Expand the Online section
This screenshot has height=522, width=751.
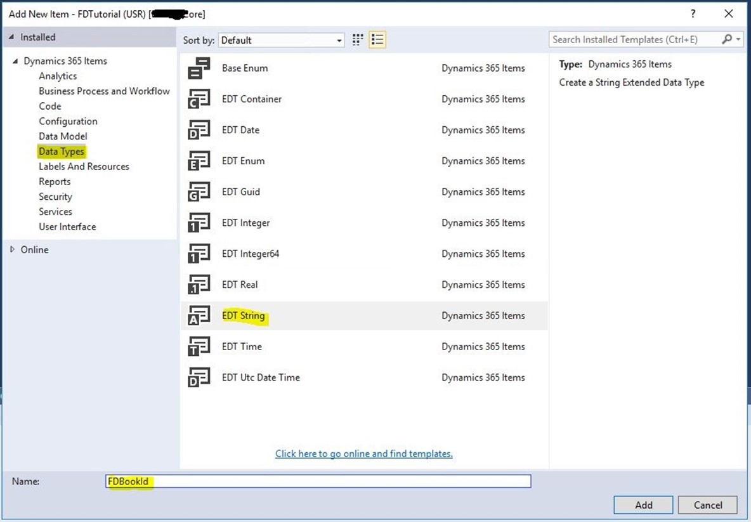(x=12, y=249)
